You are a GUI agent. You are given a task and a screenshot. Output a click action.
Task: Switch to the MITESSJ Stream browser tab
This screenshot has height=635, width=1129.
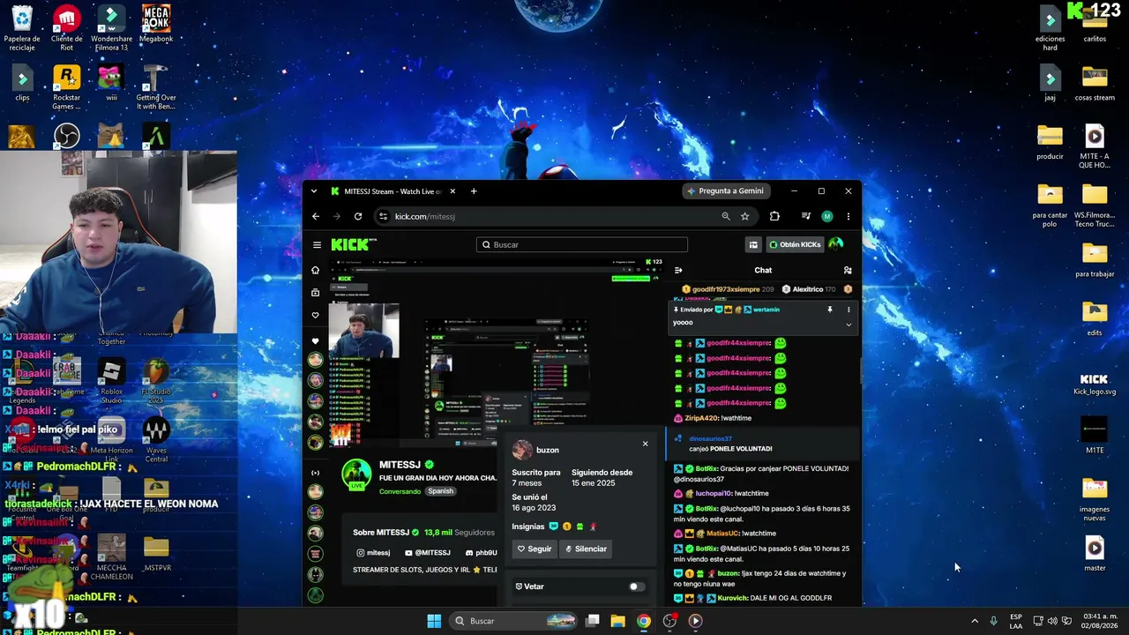392,191
